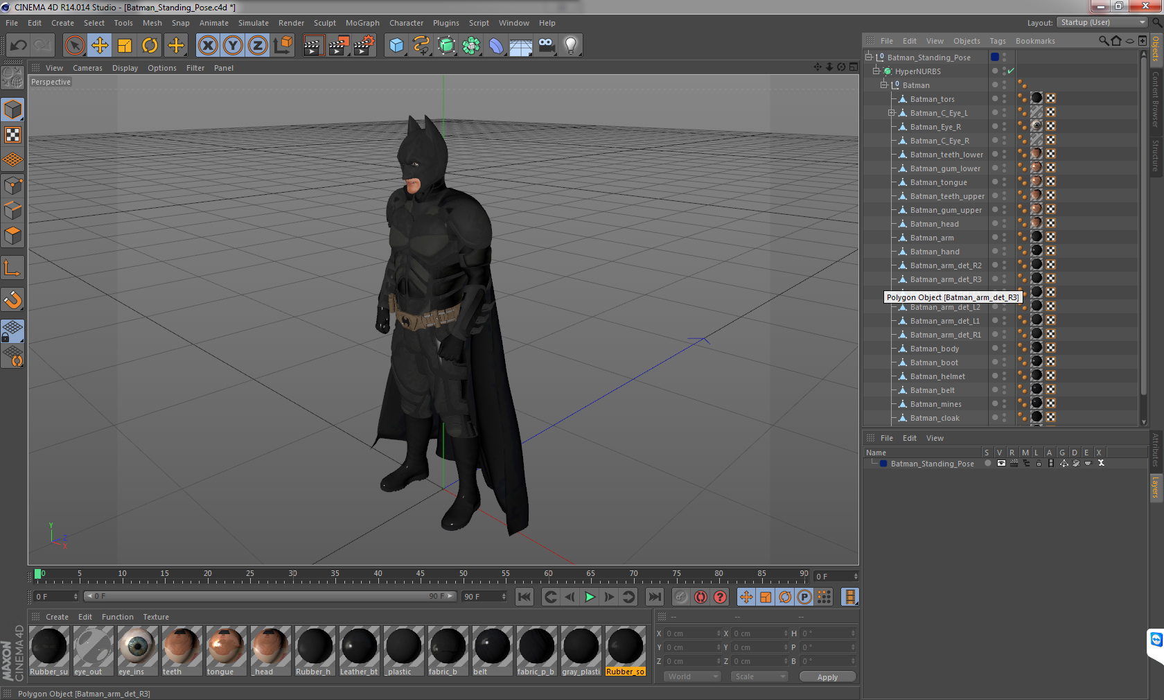Add a Cube primitive object
Image resolution: width=1164 pixels, height=700 pixels.
396,46
